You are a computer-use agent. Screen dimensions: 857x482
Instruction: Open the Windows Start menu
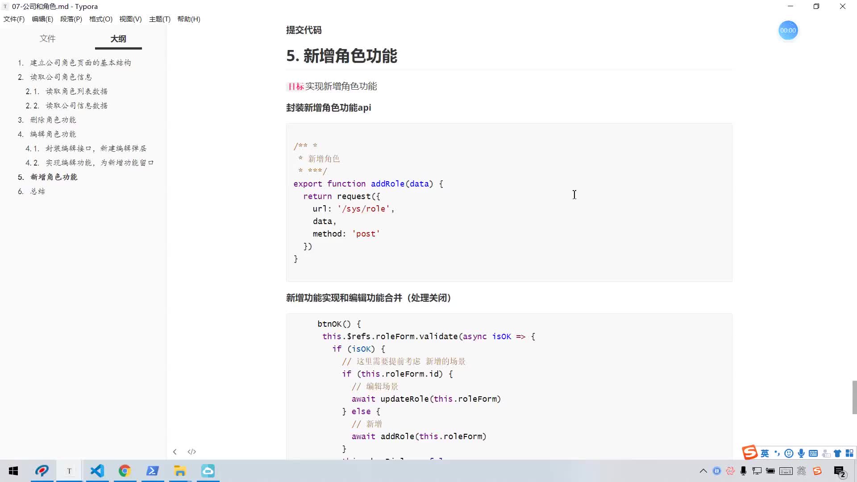[x=13, y=471]
